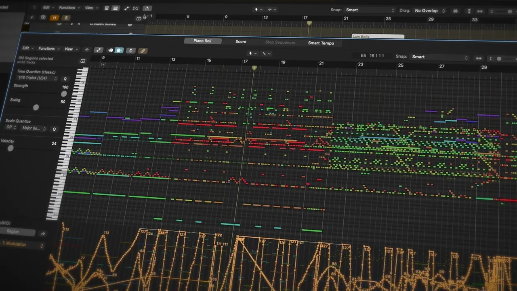Open the Piano Roll editor's Edit menu

click(x=27, y=48)
